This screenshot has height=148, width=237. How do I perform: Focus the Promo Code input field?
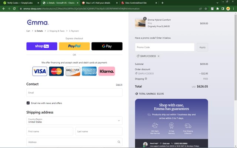click(x=165, y=47)
